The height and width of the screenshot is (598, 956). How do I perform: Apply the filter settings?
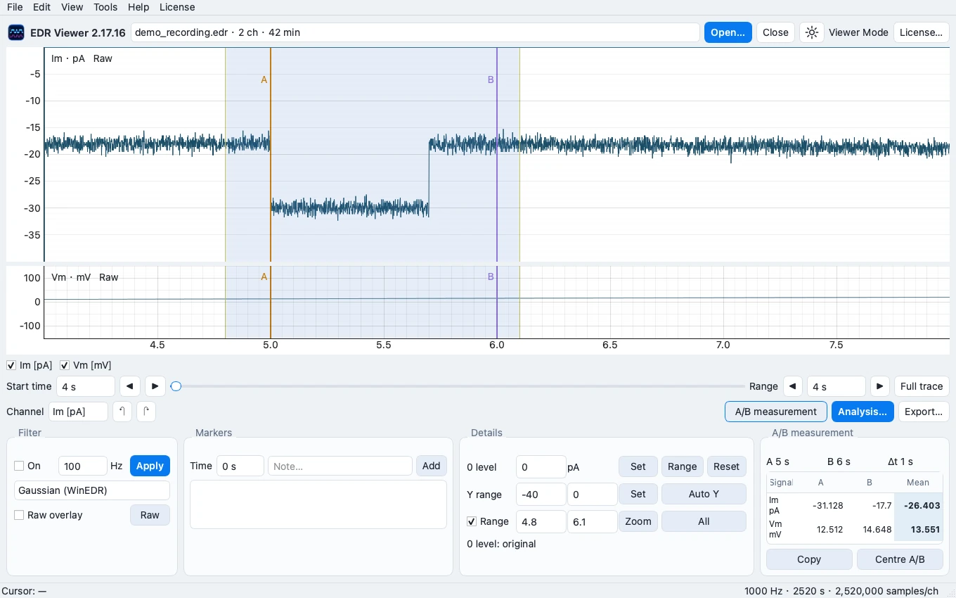(150, 466)
